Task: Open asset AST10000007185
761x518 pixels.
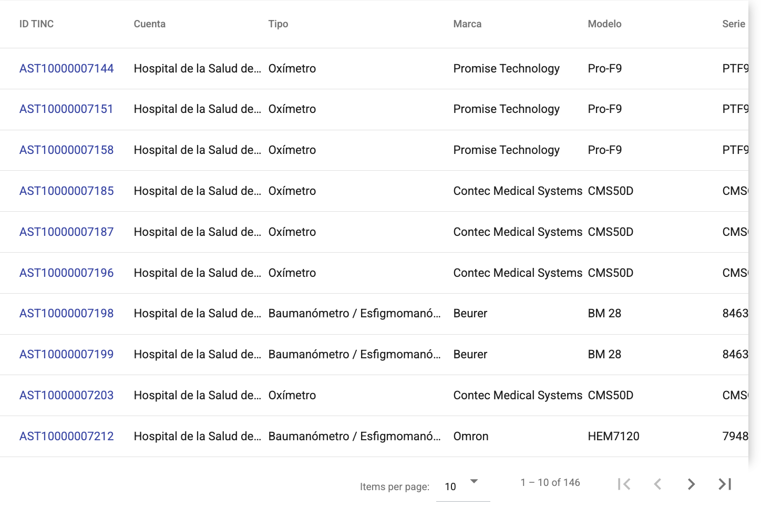Action: click(67, 191)
